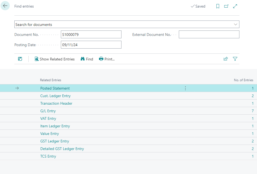Open the TCS Entry row
This screenshot has height=174, width=257.
pyautogui.click(x=48, y=156)
